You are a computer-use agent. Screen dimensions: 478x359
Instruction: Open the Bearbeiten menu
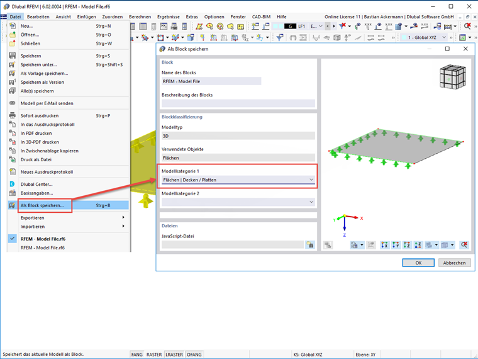[38, 17]
